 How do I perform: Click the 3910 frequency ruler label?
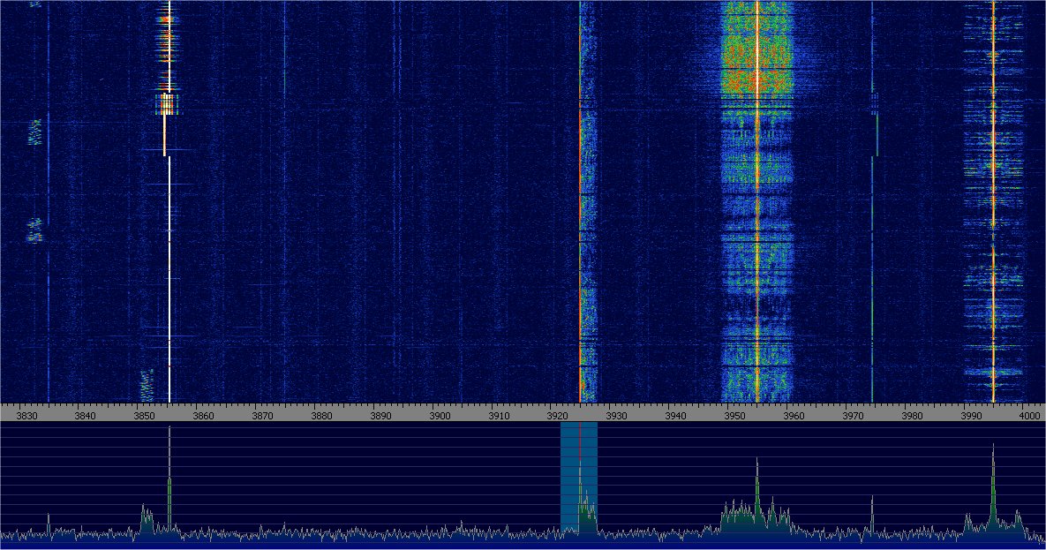click(499, 416)
